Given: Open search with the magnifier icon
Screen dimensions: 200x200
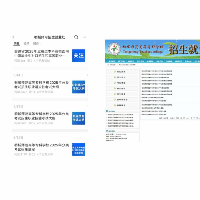Looking at the screenshot, I should click(x=76, y=37).
